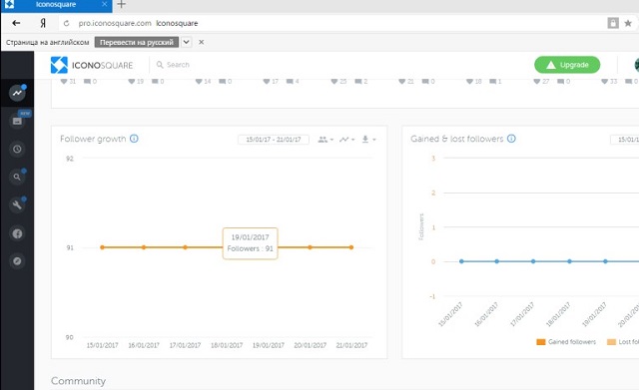Click the 16/01/2017 data point on Follower growth
This screenshot has height=390, width=639.
144,247
